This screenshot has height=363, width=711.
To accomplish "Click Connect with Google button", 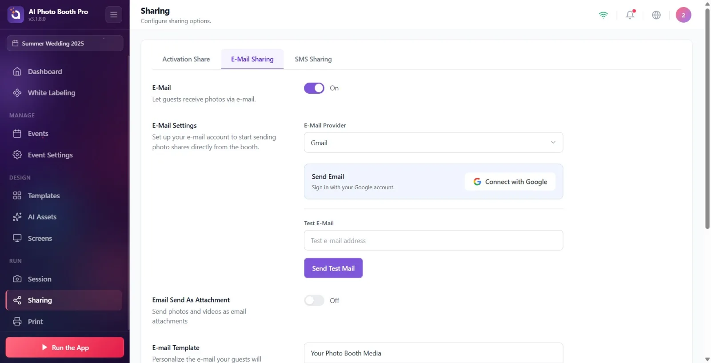I will pyautogui.click(x=510, y=182).
